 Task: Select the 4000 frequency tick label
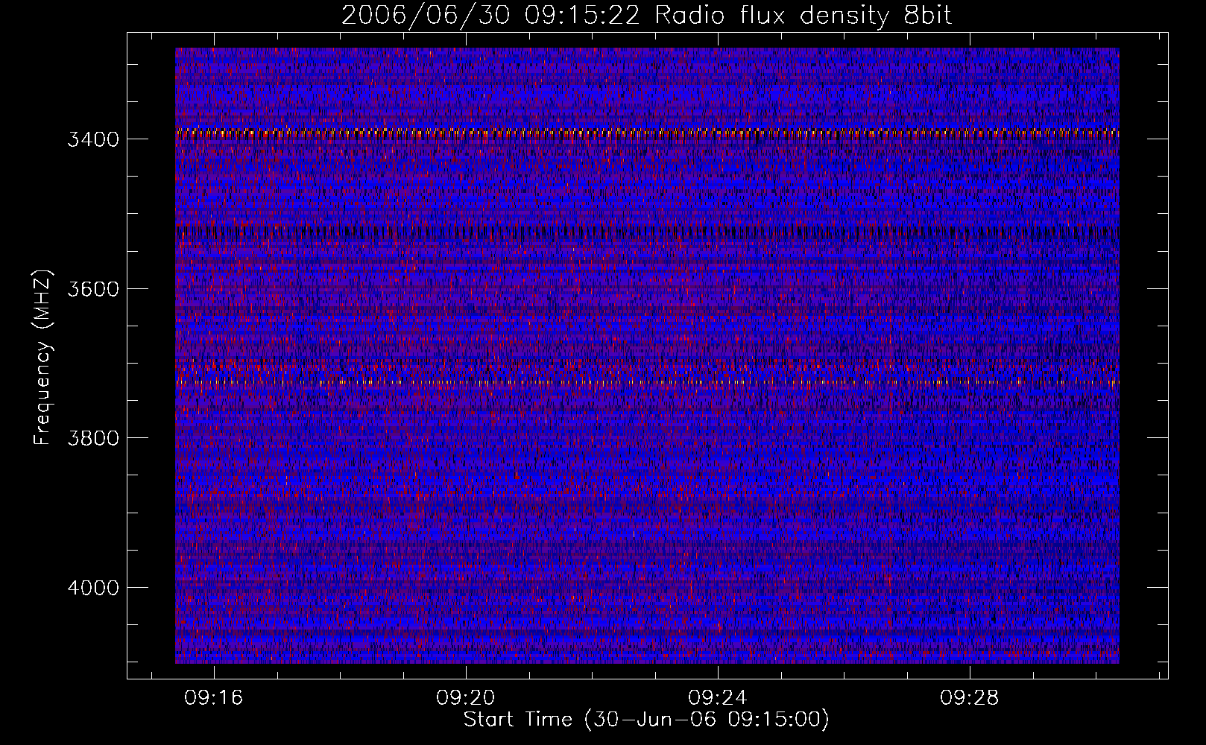point(93,588)
